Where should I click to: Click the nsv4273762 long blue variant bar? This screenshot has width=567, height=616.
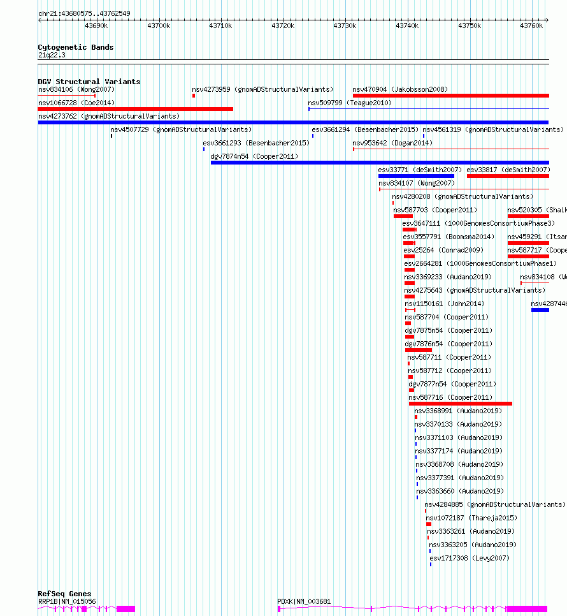293,122
